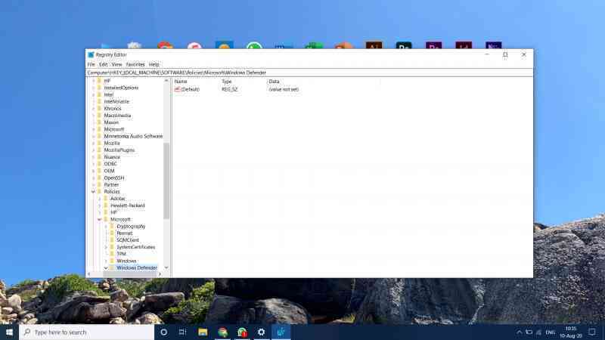Click the tree vertical scrollbar thumb
Viewport: 605px width, 340px height.
pyautogui.click(x=166, y=181)
